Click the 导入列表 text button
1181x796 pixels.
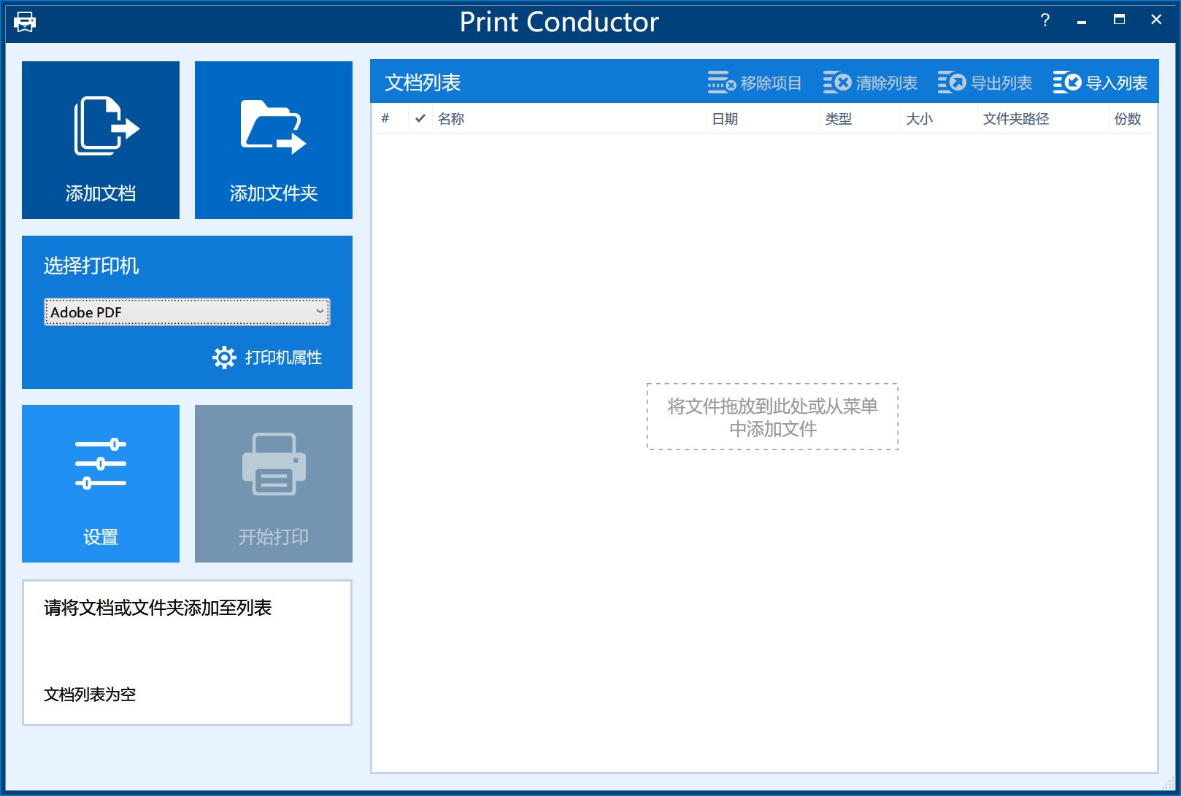pos(1117,83)
